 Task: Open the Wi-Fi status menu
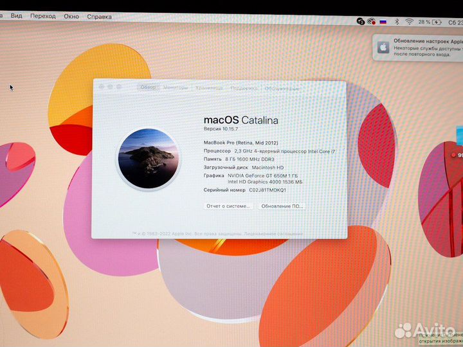pos(409,22)
